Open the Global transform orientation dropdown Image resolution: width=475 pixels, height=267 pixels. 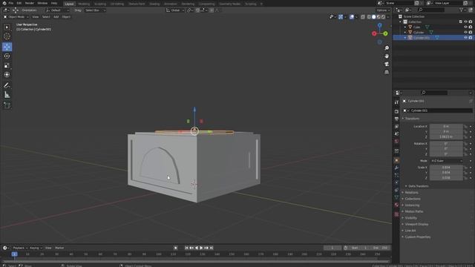[x=175, y=10]
